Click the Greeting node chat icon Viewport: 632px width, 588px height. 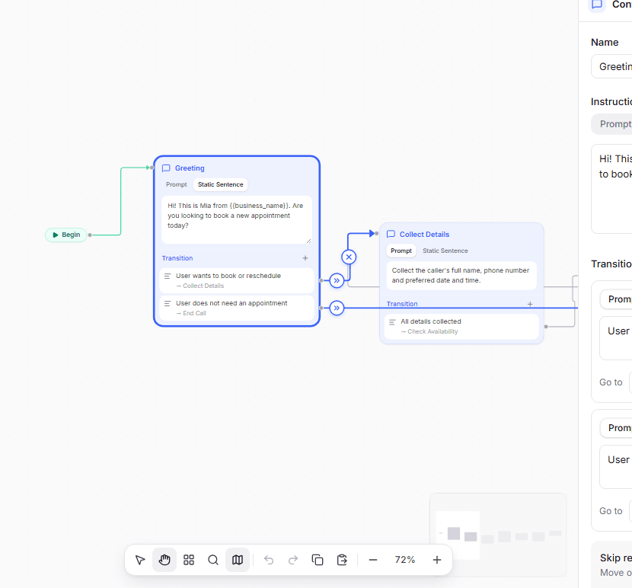pos(166,168)
